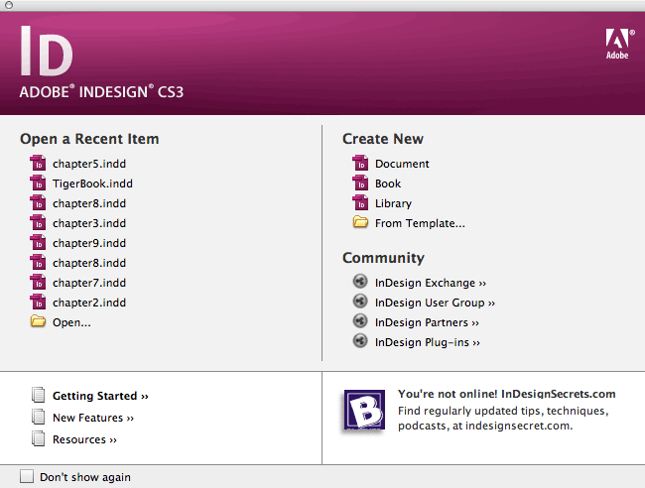The height and width of the screenshot is (488, 645).
Task: Click the 'You're not online! InDesignSecrets.com' headline
Action: click(x=506, y=394)
